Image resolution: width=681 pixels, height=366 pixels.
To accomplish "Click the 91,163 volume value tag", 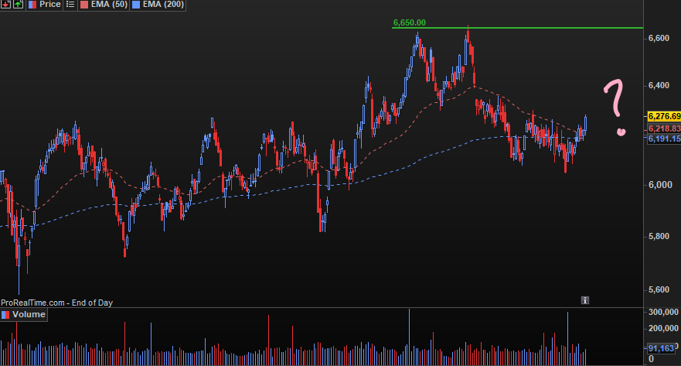I will 661,348.
